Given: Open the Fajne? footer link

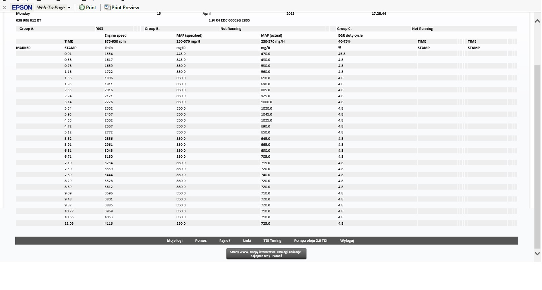Looking at the screenshot, I should point(225,241).
